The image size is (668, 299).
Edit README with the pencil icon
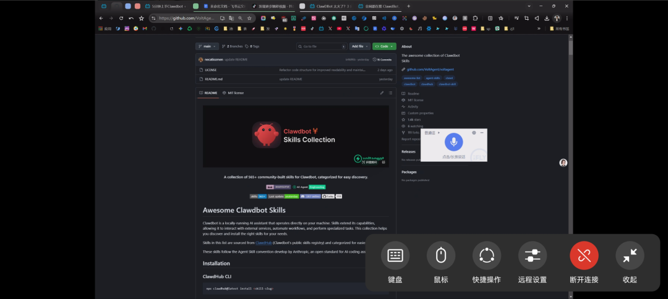[382, 93]
